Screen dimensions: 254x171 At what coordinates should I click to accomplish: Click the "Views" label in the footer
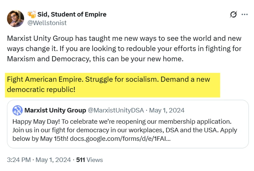coord(94,160)
